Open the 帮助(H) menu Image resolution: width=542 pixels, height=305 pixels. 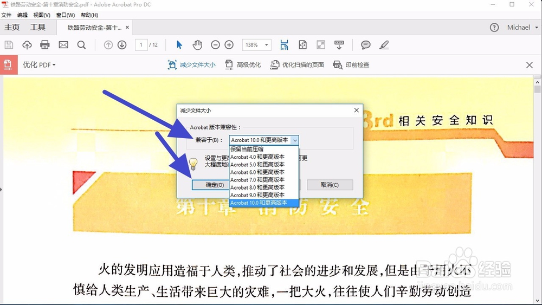[x=89, y=15]
